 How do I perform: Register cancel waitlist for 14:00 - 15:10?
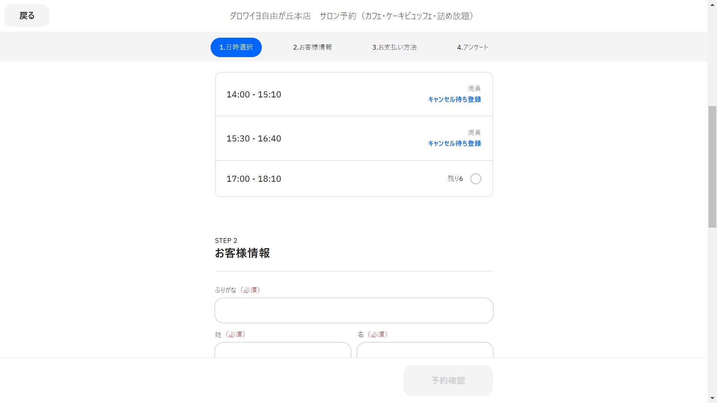(x=454, y=99)
